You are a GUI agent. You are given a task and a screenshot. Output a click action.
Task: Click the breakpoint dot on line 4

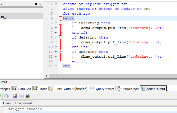coord(56,18)
